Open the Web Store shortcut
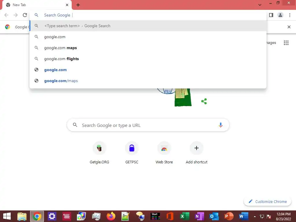Screen dimensions: 296x222 click(164, 153)
